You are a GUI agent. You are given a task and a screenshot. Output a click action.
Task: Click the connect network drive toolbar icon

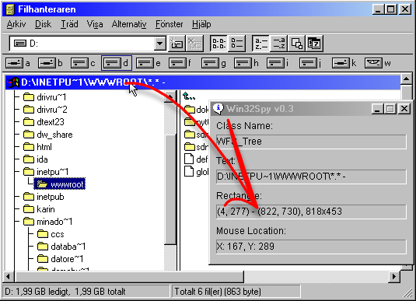177,43
